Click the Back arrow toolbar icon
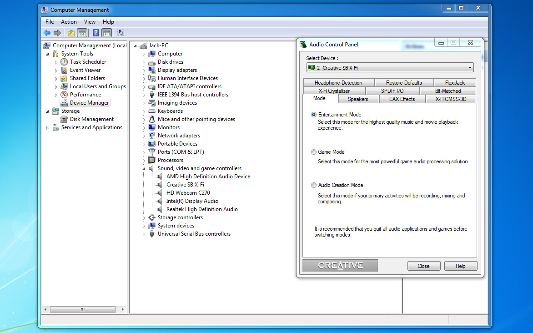Screen dimensions: 533x333 click(x=47, y=33)
